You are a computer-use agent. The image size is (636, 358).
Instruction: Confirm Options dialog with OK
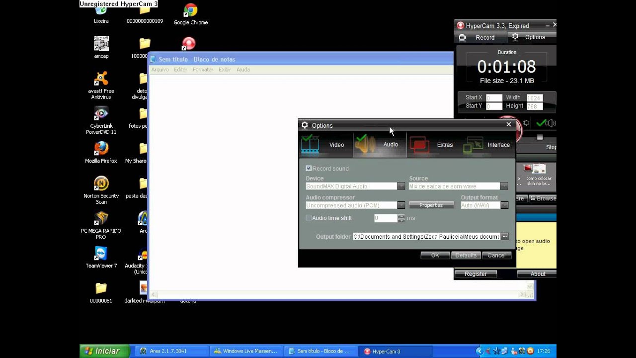435,255
